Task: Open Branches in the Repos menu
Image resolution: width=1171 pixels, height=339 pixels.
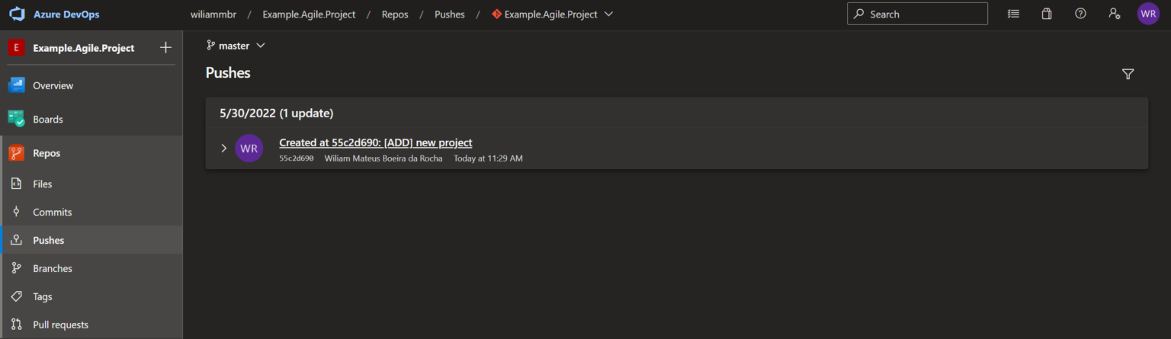Action: click(91, 268)
